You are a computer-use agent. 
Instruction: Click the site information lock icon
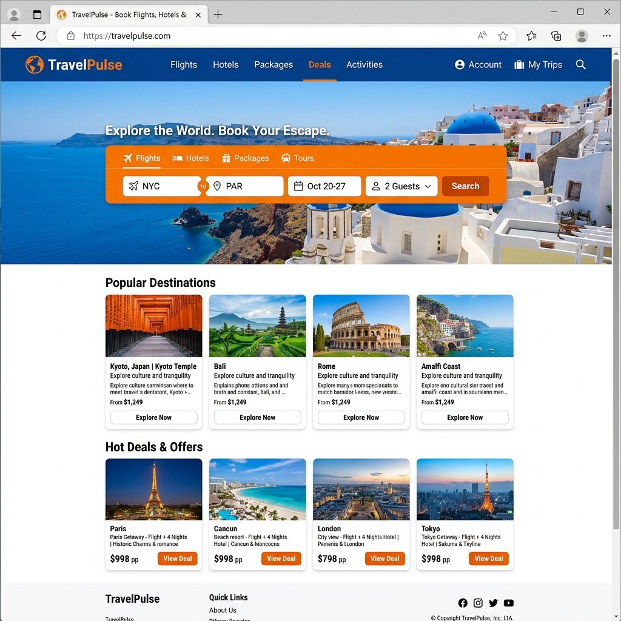point(71,36)
